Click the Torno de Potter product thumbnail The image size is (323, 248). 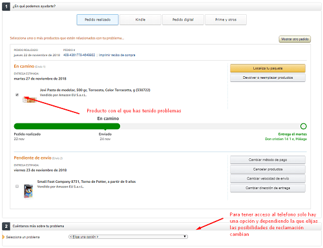(28, 191)
